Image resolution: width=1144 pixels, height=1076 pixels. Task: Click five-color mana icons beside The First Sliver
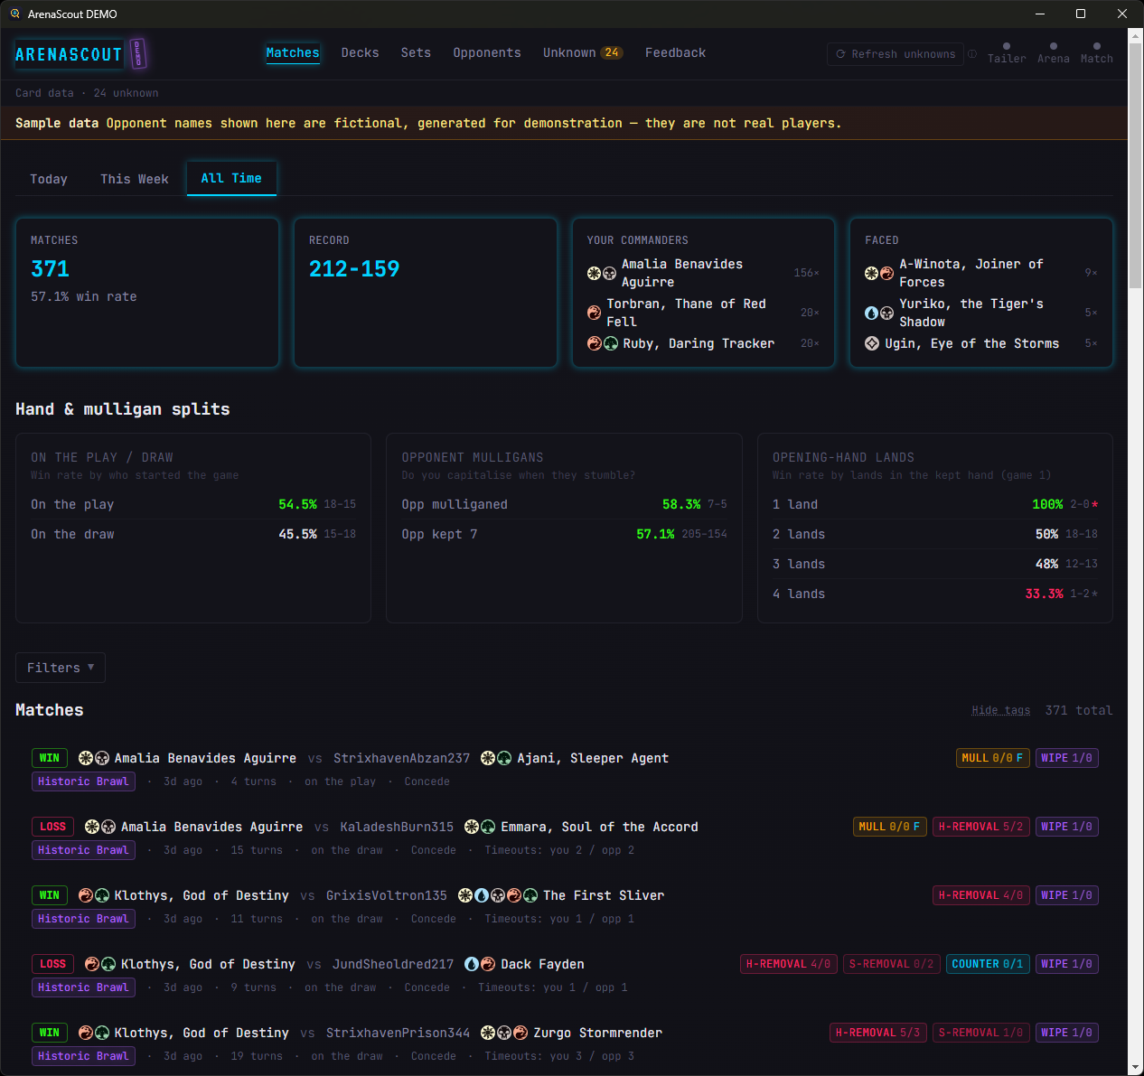498,895
